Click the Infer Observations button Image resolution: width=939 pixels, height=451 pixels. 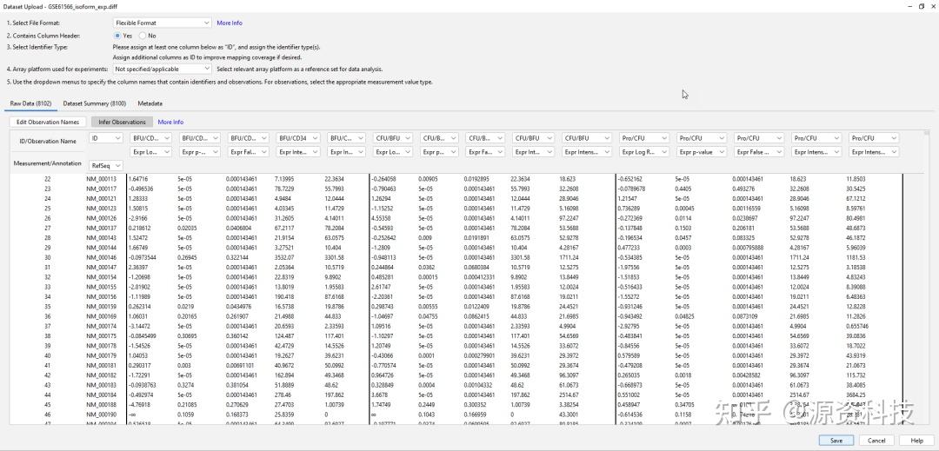point(123,122)
